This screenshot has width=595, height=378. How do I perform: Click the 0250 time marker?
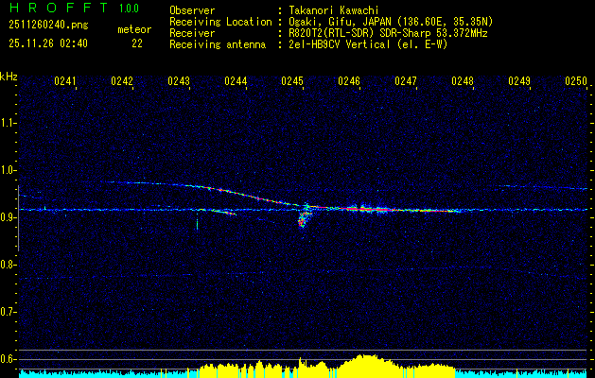tap(576, 80)
